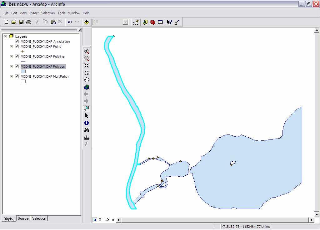This screenshot has height=230, width=320.
Task: Select the Measure ruler tool
Action: (87, 137)
